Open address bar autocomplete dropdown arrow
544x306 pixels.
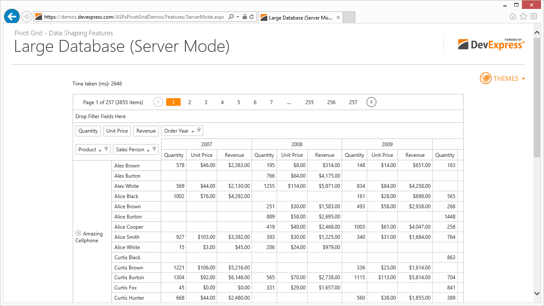point(238,17)
